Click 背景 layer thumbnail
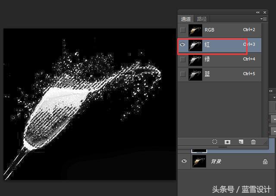This screenshot has height=196, width=276. click(x=199, y=161)
